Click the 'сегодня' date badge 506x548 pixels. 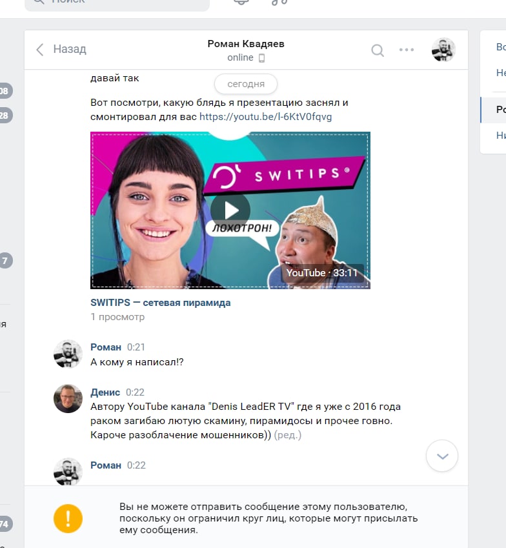(x=246, y=84)
